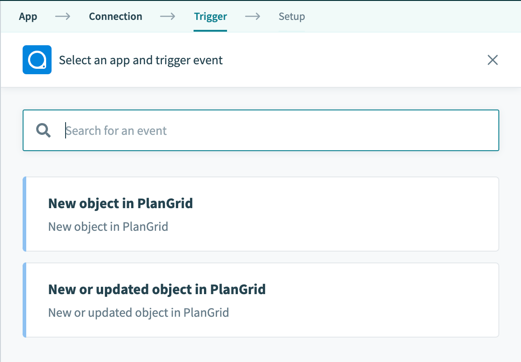Go back to the App step
Image resolution: width=521 pixels, height=362 pixels.
click(28, 16)
